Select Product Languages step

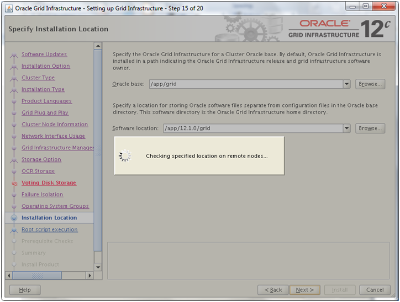46,101
